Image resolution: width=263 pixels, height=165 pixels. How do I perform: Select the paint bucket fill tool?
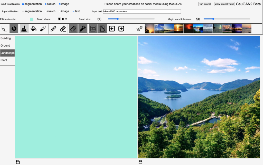pos(34,29)
